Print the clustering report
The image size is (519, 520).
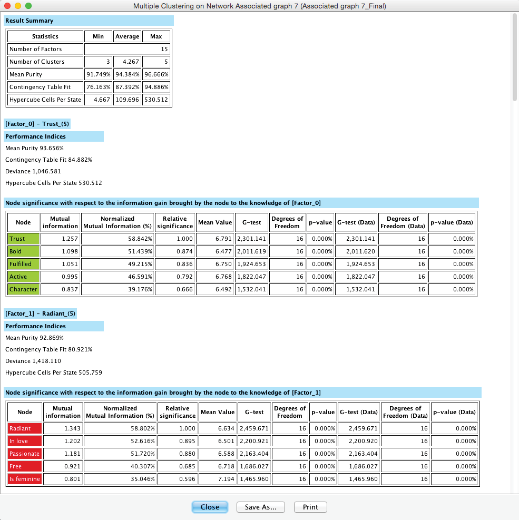[310, 507]
